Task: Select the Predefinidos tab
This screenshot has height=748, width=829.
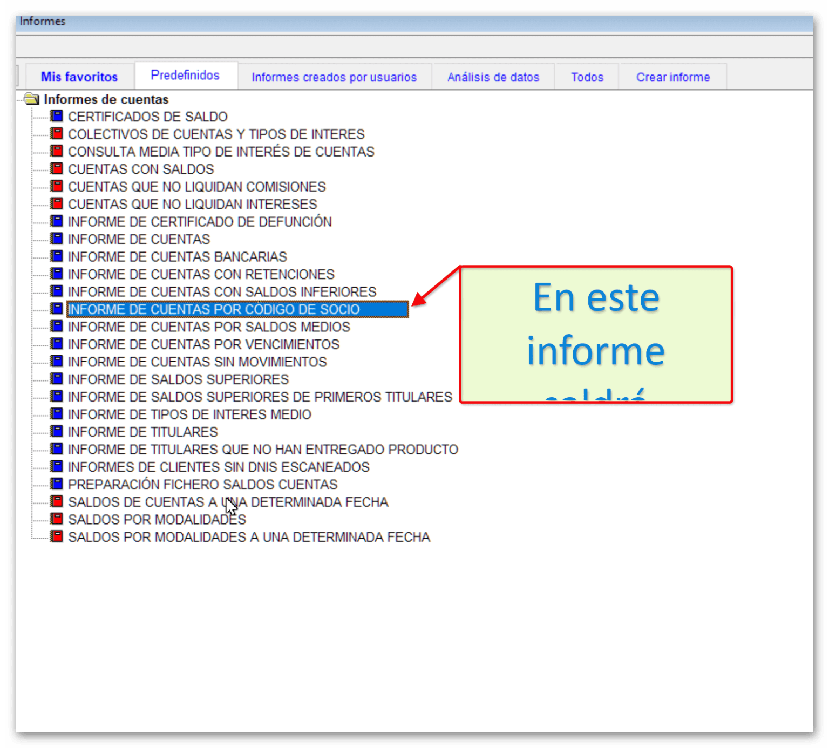Action: (186, 75)
